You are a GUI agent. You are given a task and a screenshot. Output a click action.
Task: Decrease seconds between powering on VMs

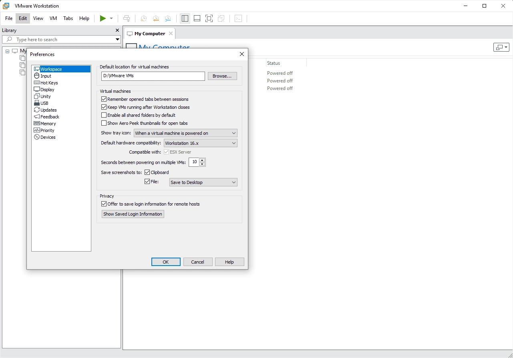[202, 164]
